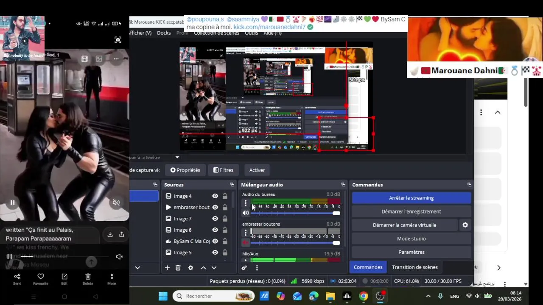The image size is (543, 305).
Task: Undock the Commandes panel
Action: pos(469,185)
